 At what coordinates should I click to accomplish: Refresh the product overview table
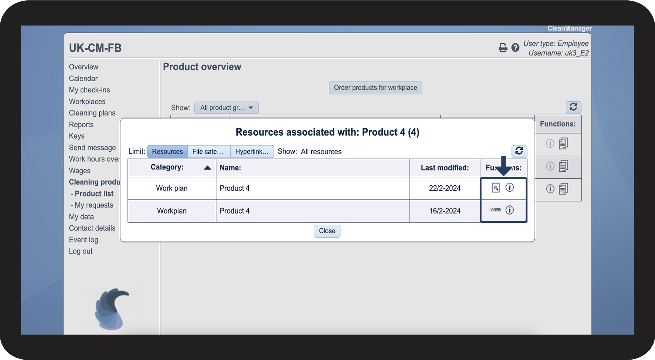point(573,108)
